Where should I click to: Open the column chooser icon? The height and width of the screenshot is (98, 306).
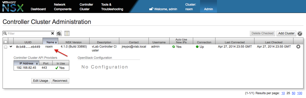[67, 34]
